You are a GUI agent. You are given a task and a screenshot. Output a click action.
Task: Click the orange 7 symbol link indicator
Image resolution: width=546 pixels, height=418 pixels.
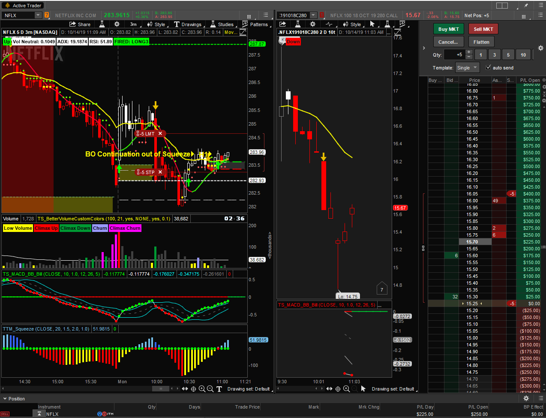click(x=47, y=15)
